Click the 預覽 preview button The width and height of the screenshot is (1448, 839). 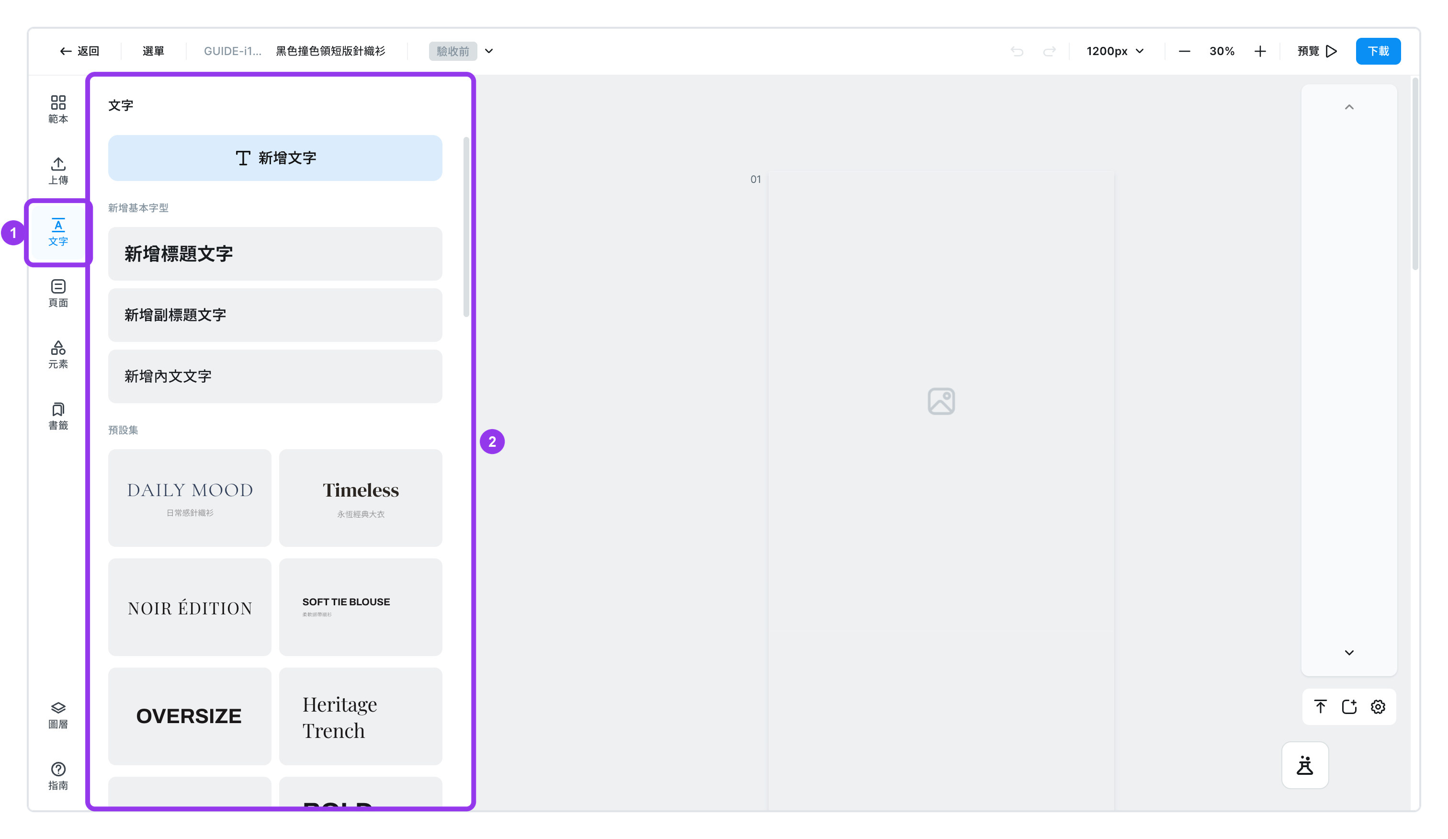(x=1317, y=51)
